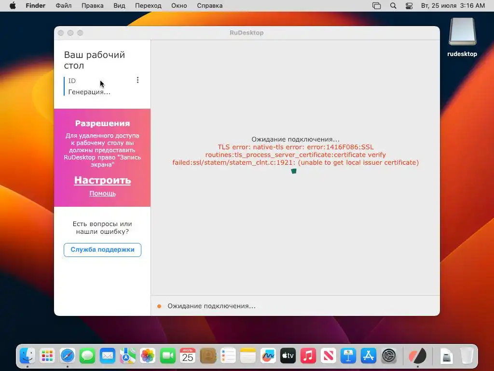Click the status bar Ожидание подключения... text

(211, 306)
